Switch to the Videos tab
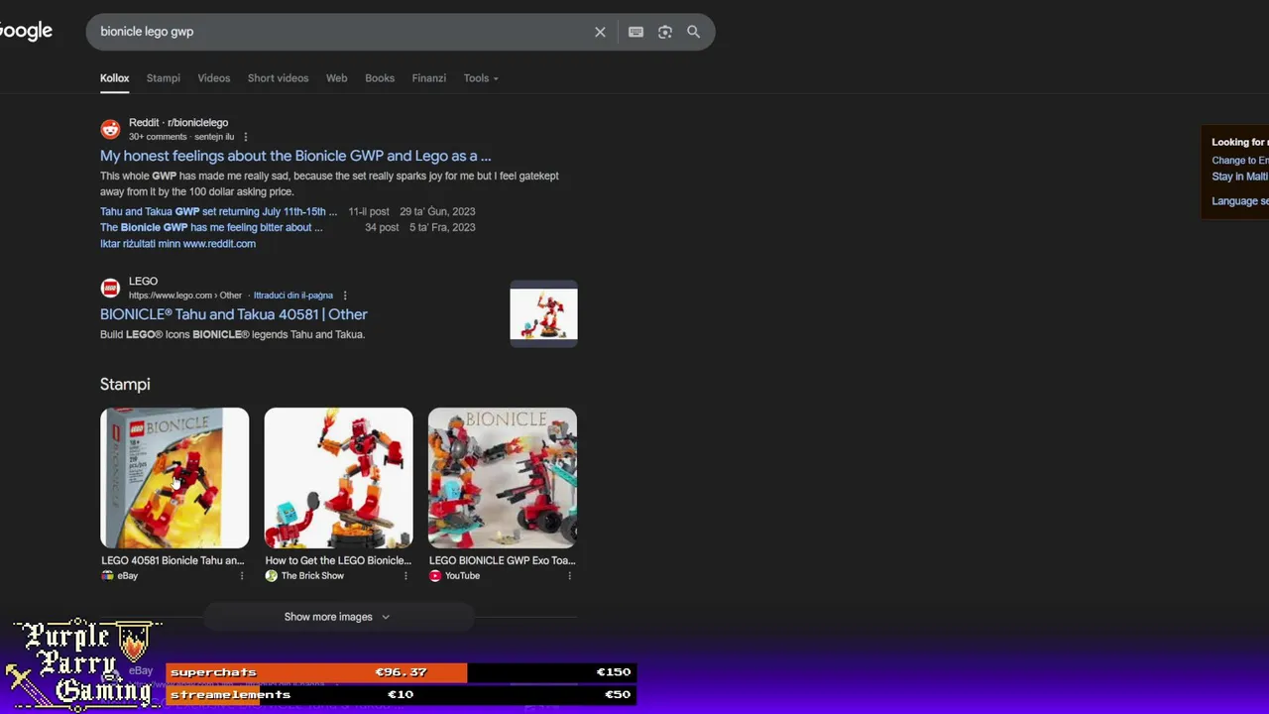 coord(213,78)
